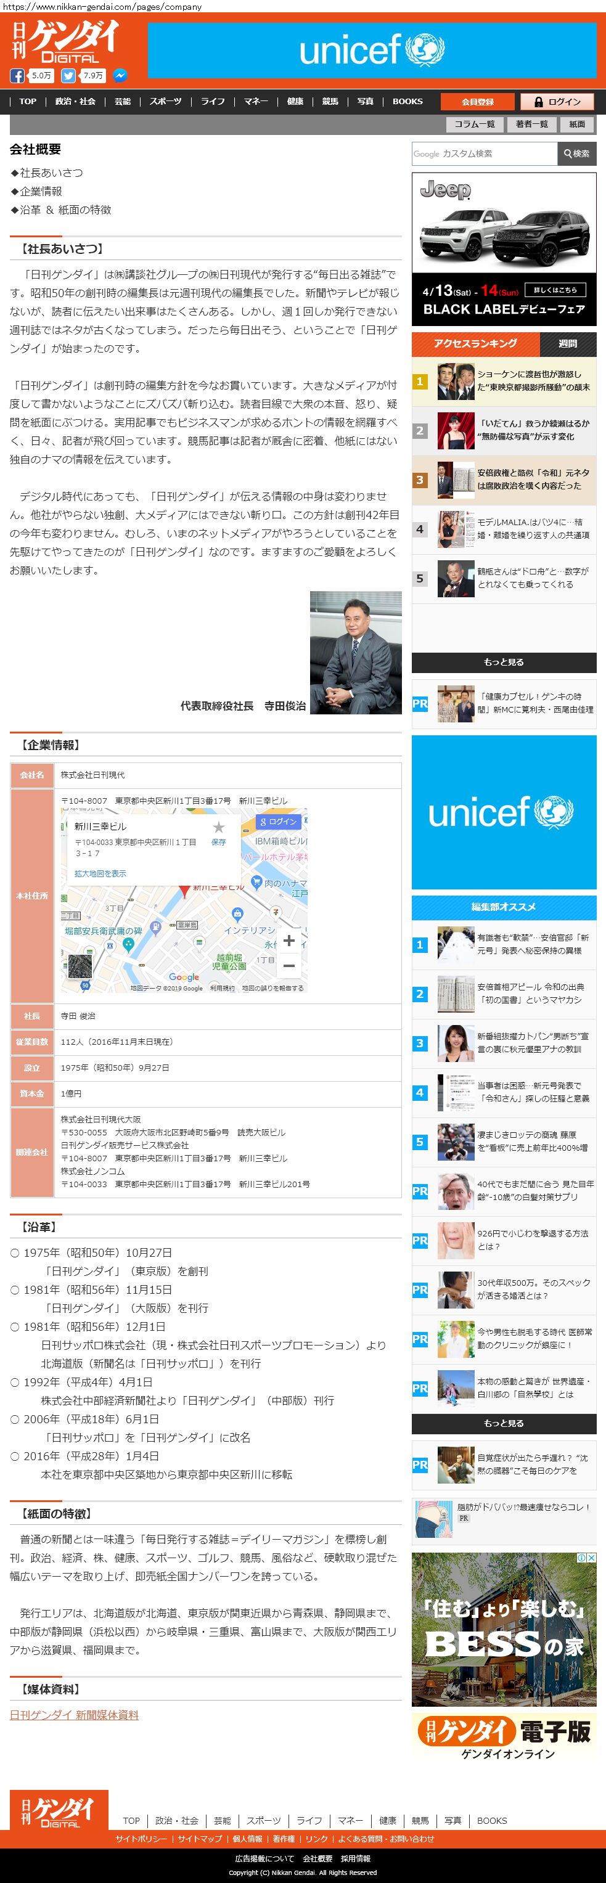Switch to the 週間 ranking tab

click(x=568, y=343)
